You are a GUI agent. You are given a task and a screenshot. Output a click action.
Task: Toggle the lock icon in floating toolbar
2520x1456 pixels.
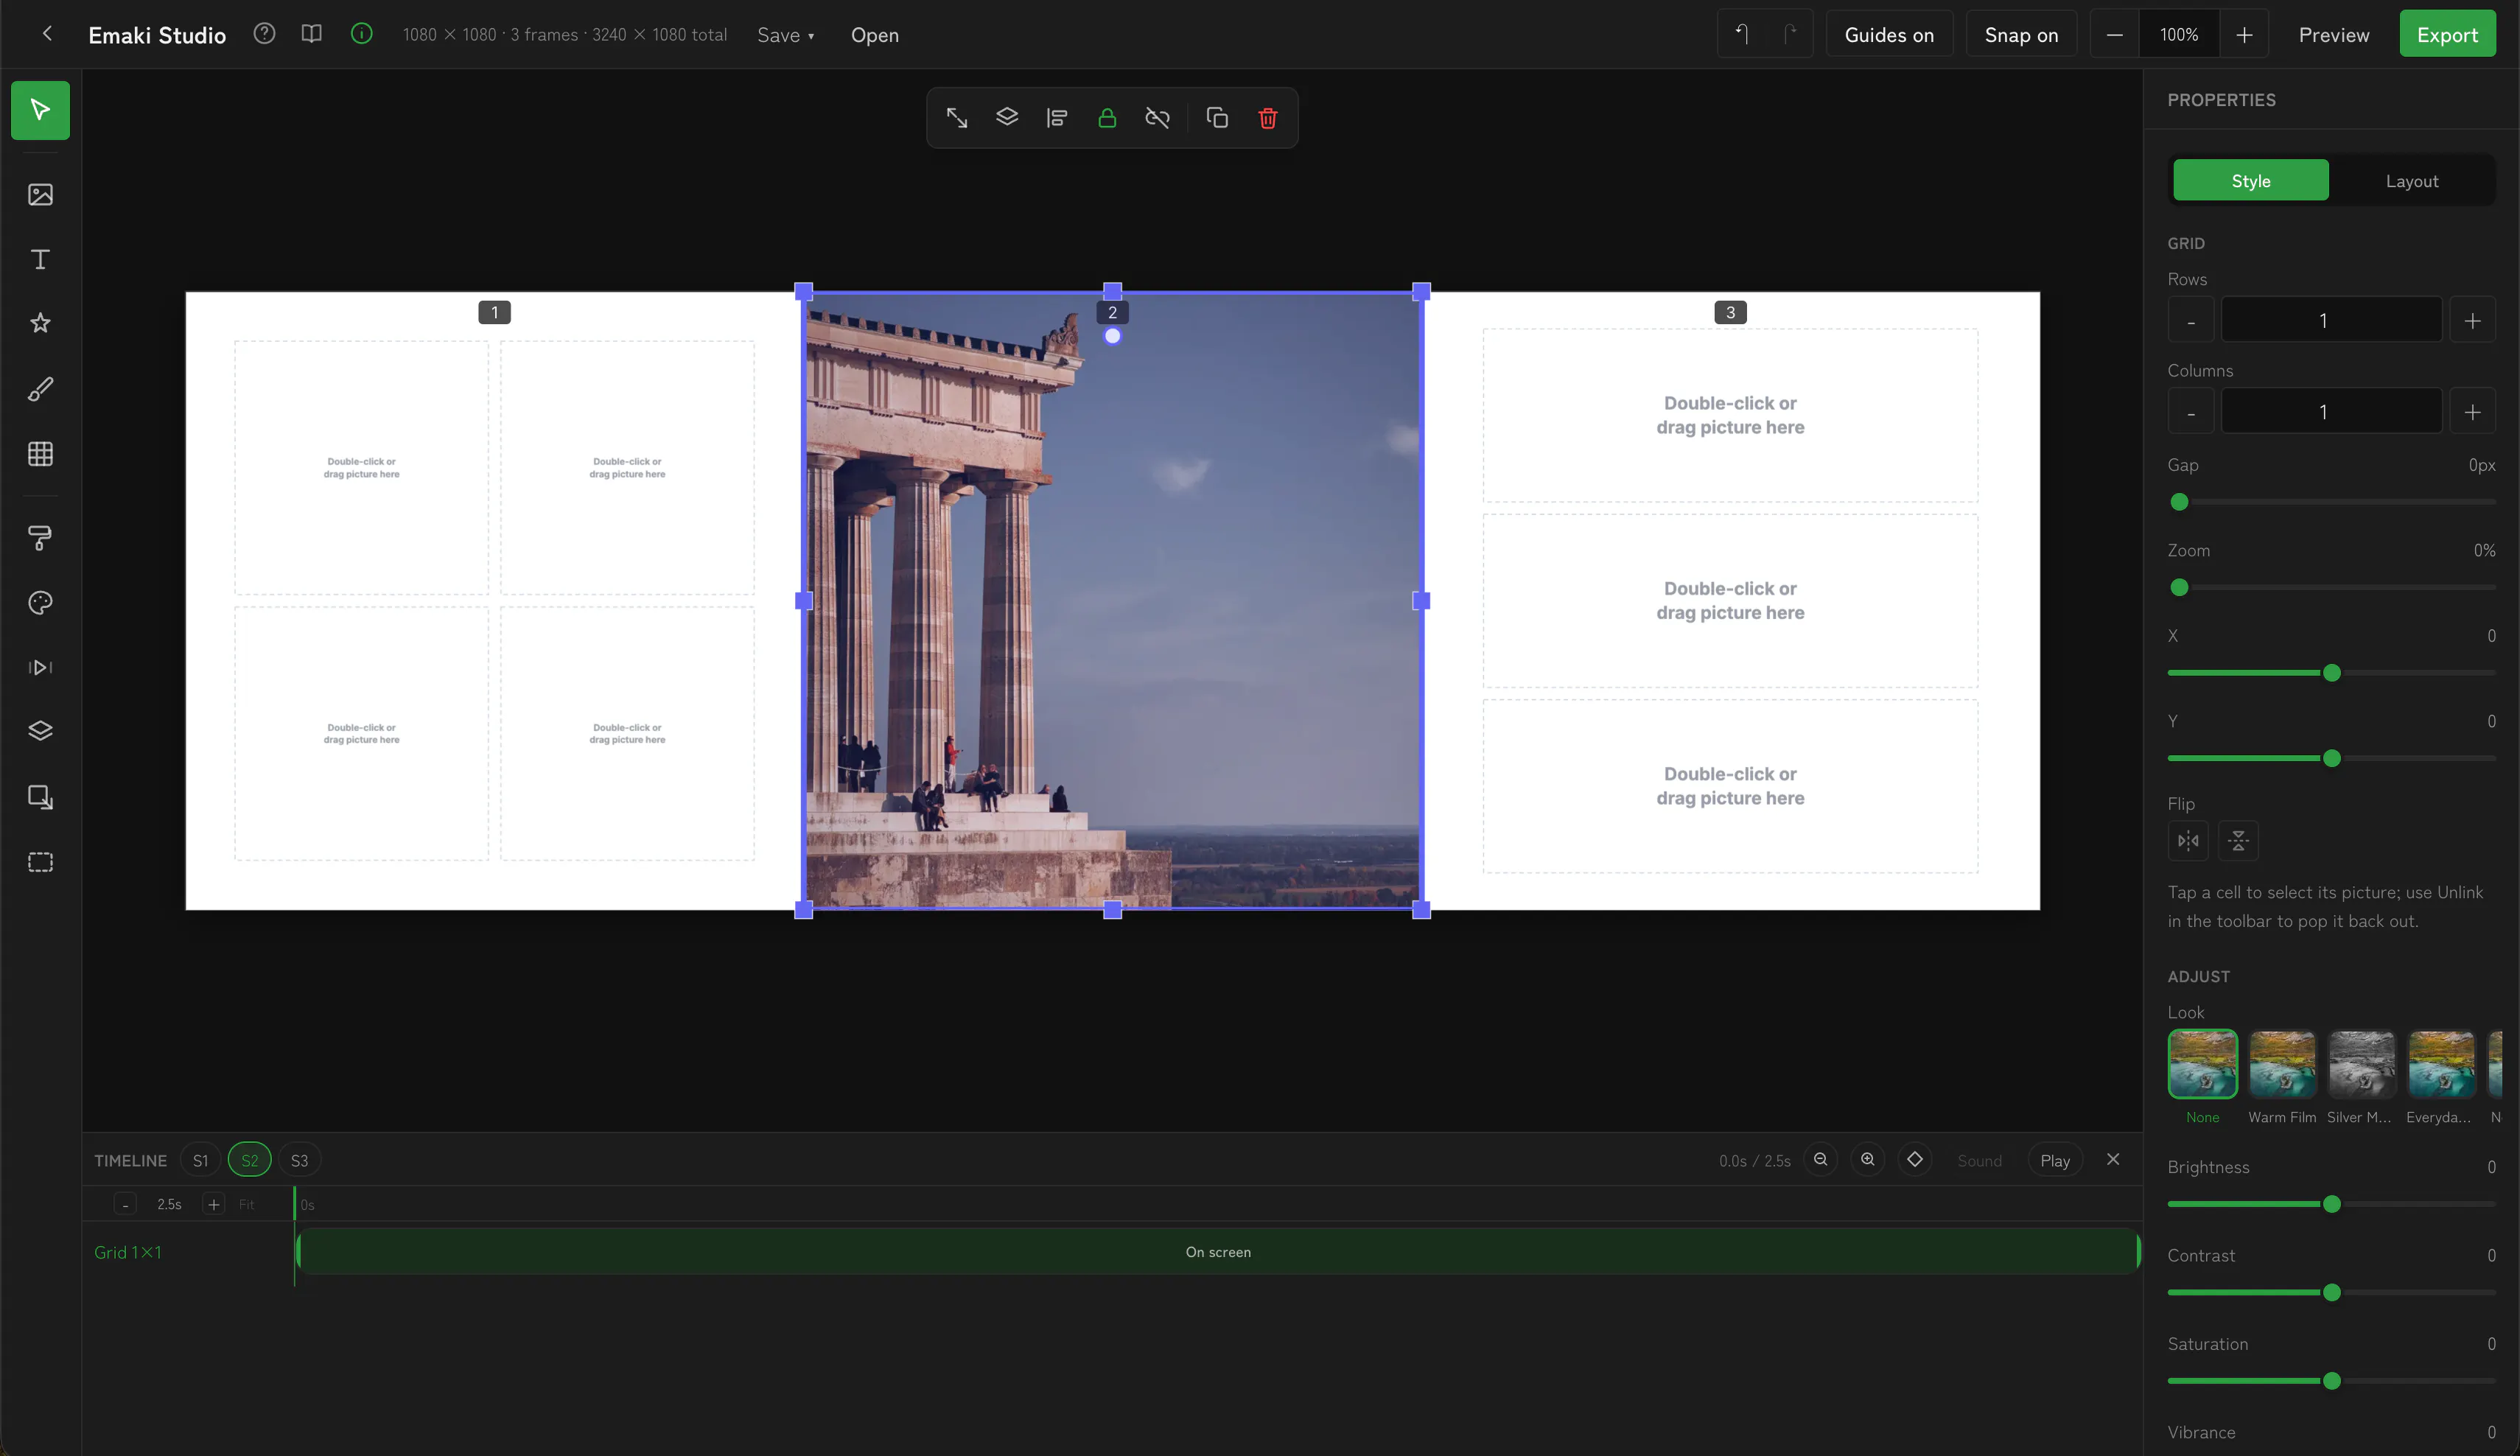pos(1107,118)
